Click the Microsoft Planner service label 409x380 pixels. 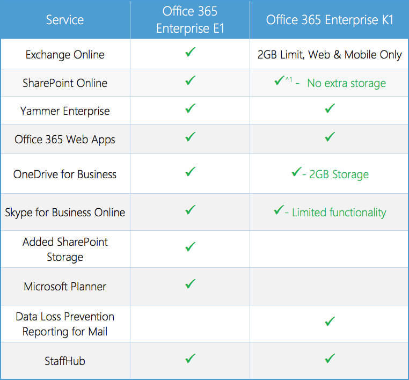click(65, 287)
